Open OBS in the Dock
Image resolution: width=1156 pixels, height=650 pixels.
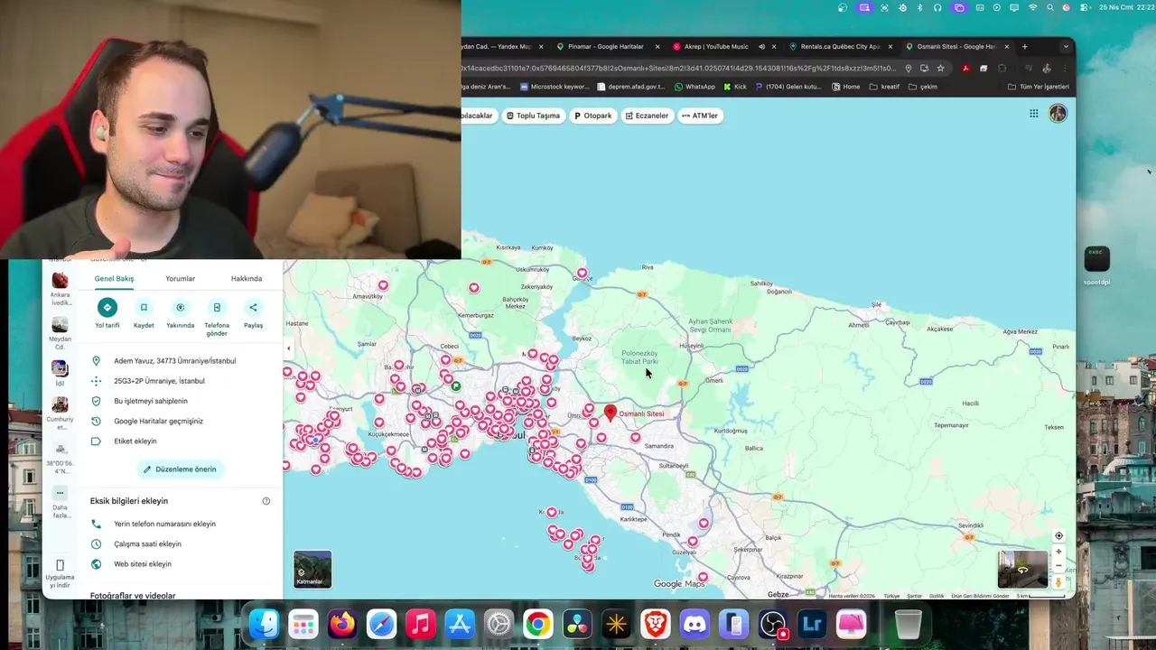[773, 624]
